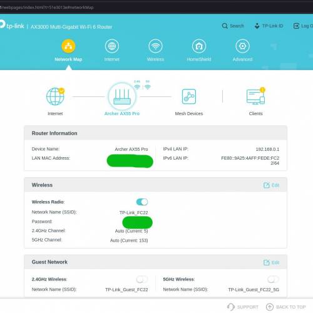Click the Archer AX55 Pro label under router
Viewport: 313px width, 313px height.
122,113
